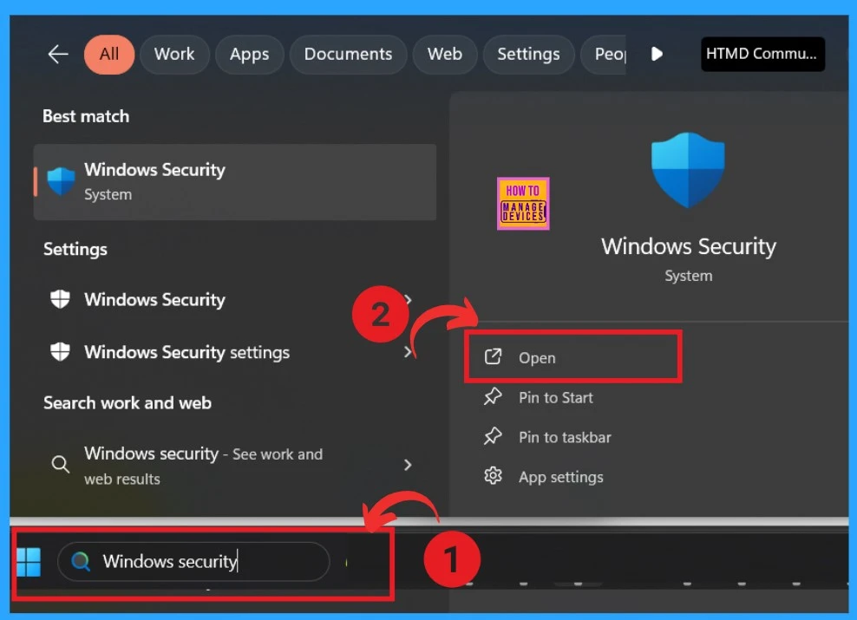Click the Open action in preview pane
The width and height of the screenshot is (857, 620).
click(x=572, y=357)
